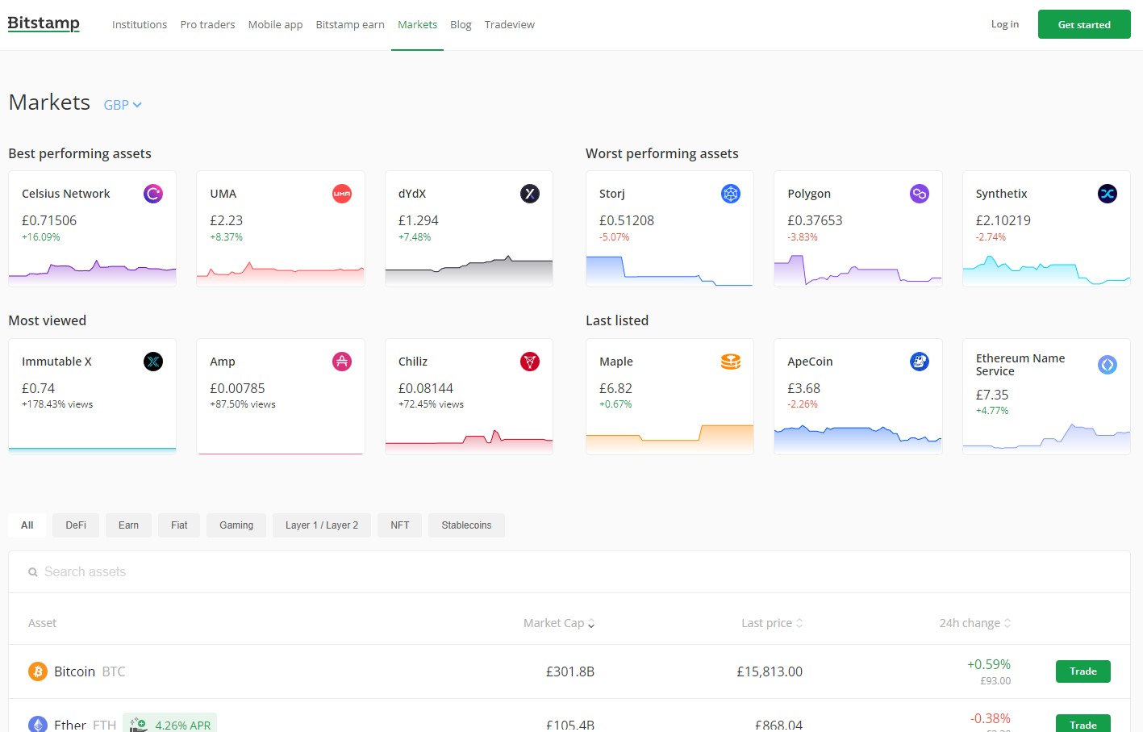Sort table by Last price
Viewport: 1143px width, 732px height.
tap(773, 623)
